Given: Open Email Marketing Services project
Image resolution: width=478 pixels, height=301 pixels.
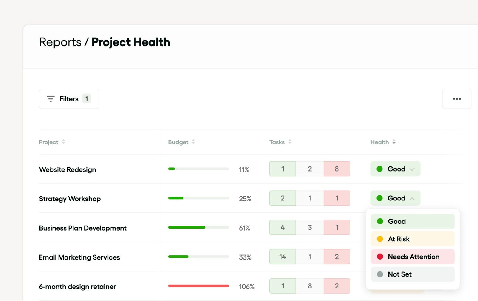Looking at the screenshot, I should 79,257.
